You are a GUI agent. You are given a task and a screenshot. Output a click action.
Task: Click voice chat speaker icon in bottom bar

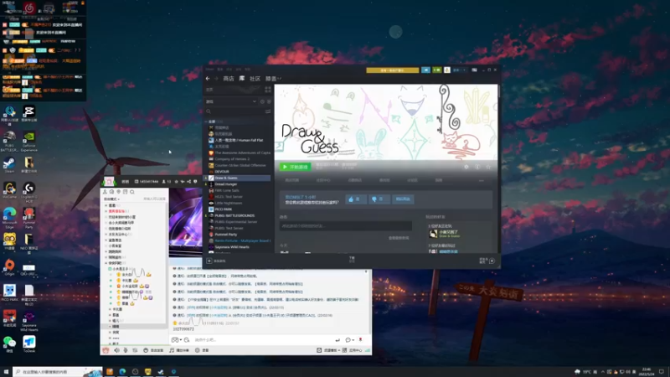116,350
